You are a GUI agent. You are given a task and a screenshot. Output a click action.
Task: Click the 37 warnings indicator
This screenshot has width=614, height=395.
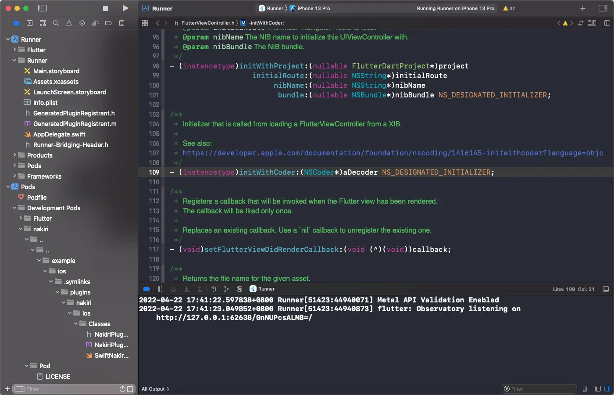[x=509, y=8]
